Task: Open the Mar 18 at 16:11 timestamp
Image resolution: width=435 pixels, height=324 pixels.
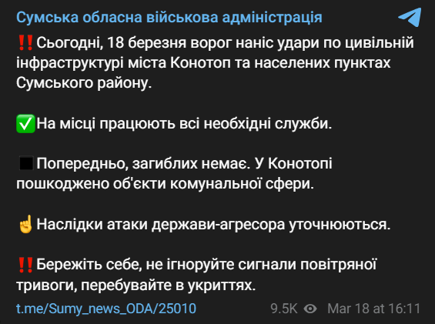Action: coord(373,309)
